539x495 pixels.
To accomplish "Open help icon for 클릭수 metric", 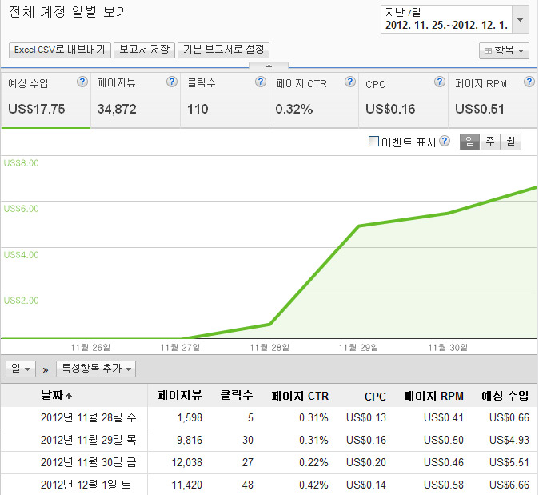I will click(260, 82).
